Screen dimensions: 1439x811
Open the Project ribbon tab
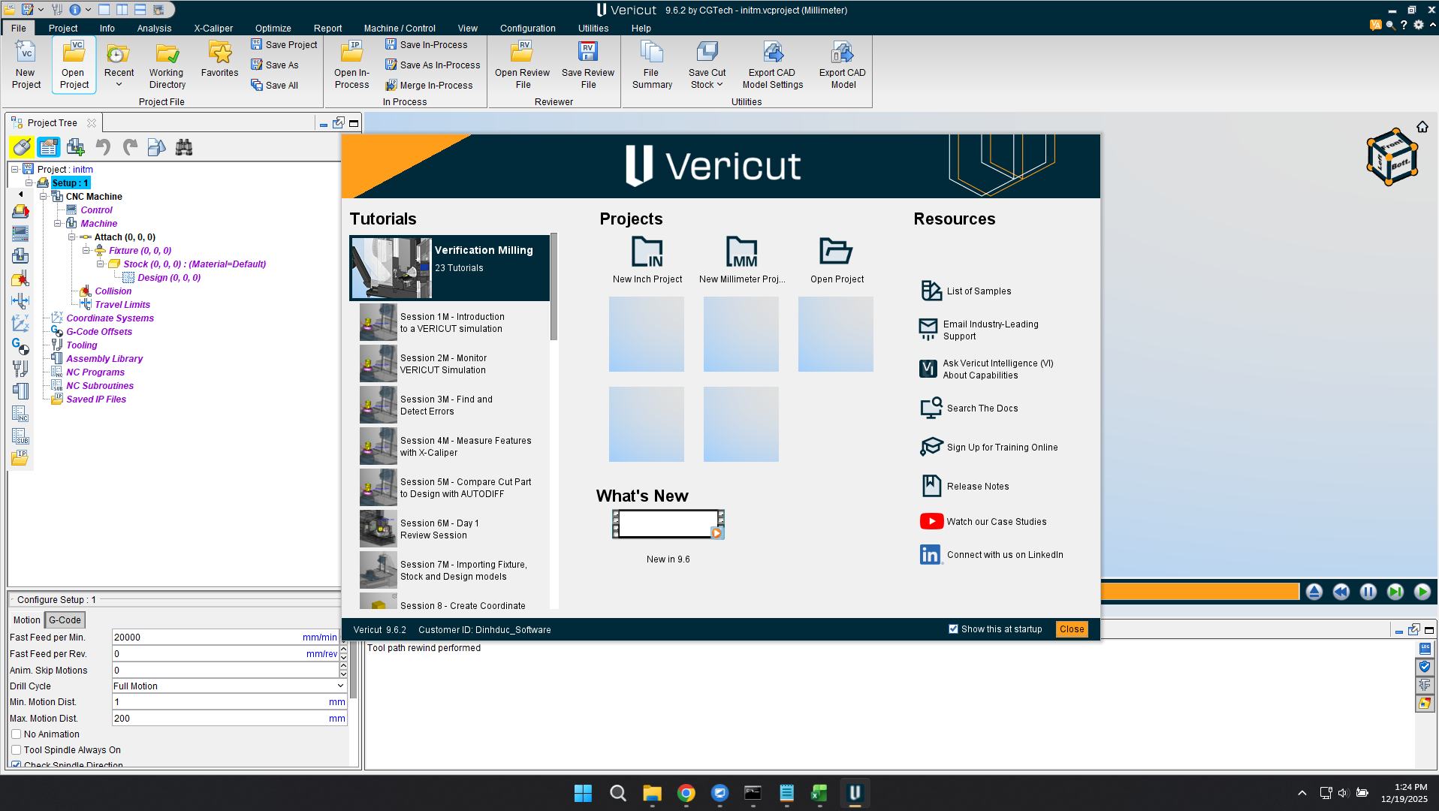click(x=63, y=28)
